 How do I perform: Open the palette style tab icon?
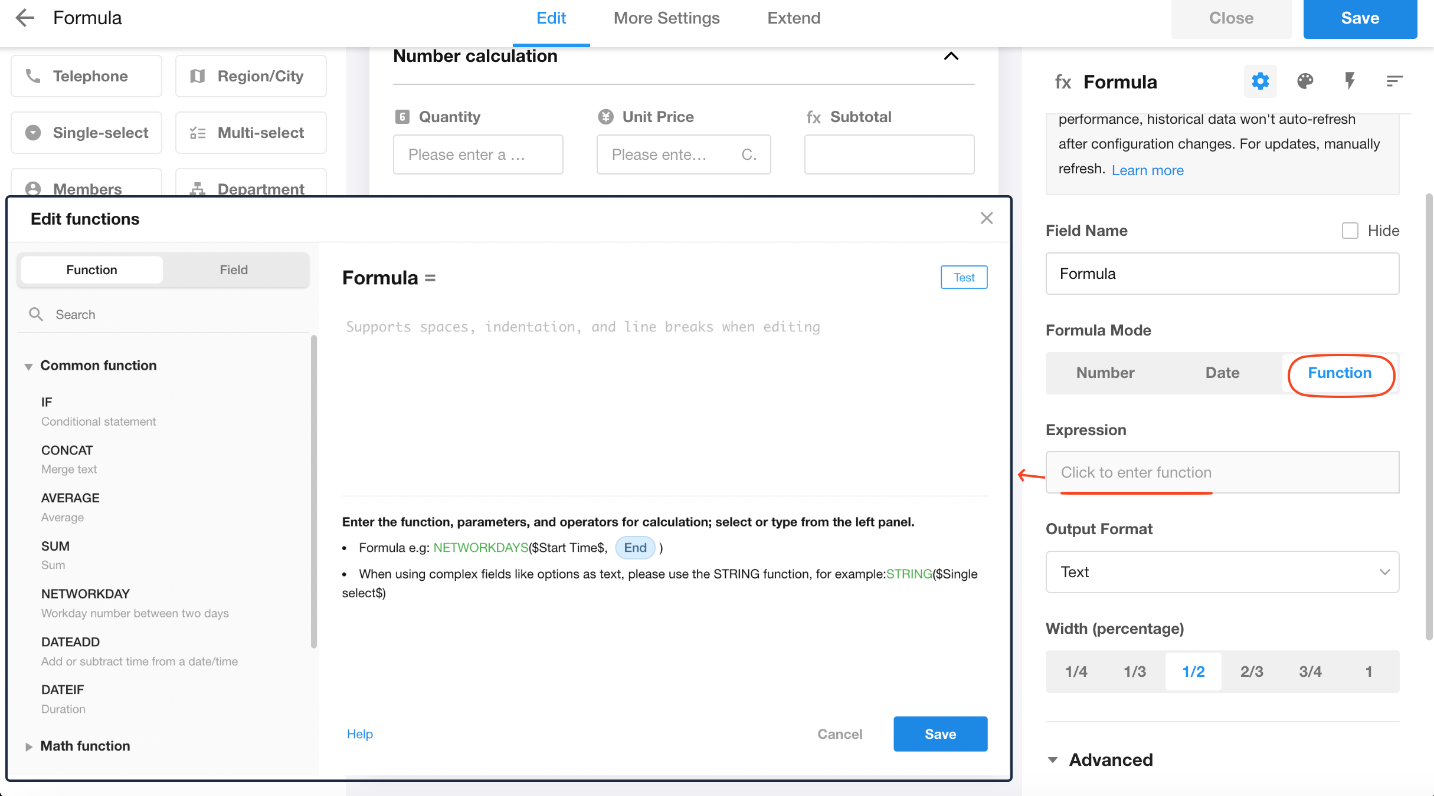pos(1305,81)
